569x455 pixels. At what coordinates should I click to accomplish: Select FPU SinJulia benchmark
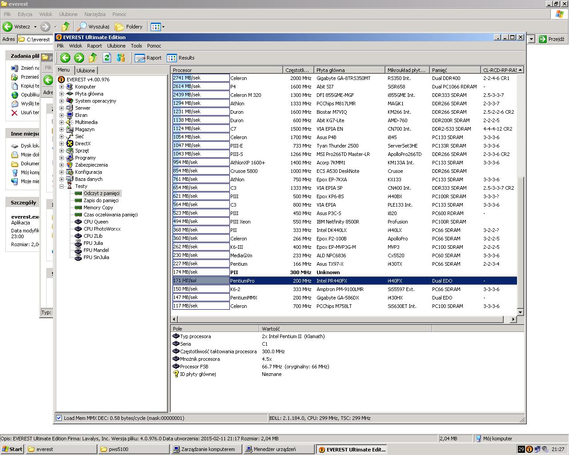point(96,257)
